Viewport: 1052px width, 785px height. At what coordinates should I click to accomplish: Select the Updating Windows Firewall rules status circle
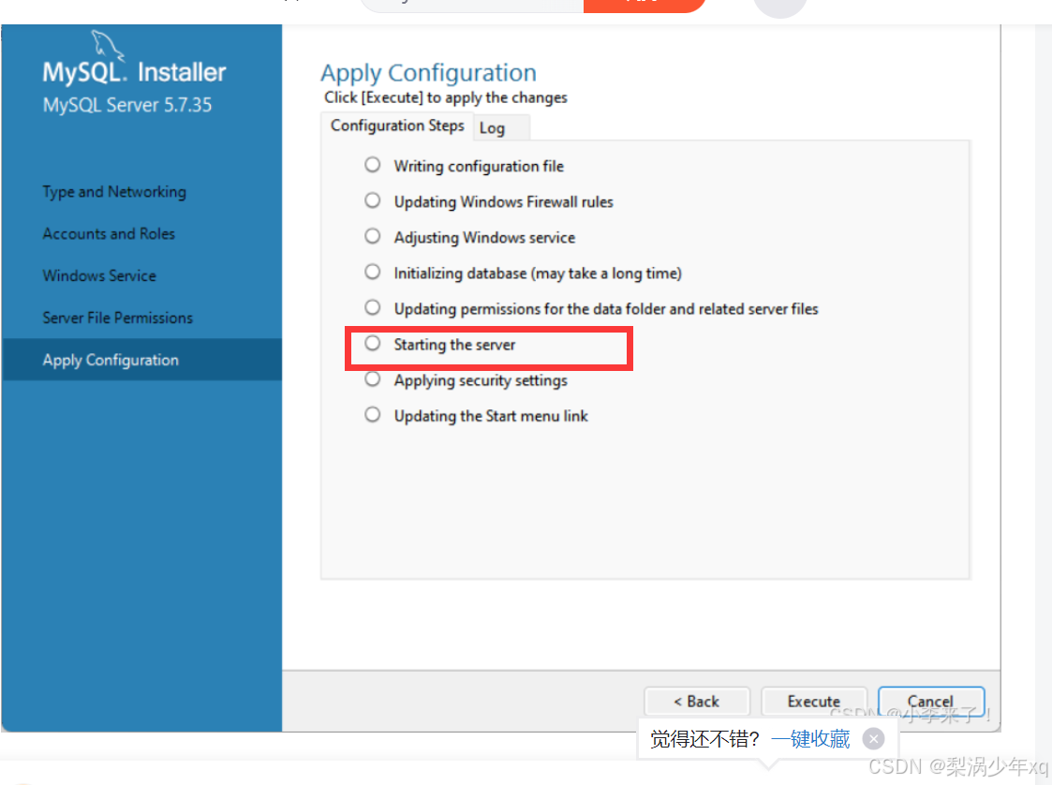coord(372,200)
